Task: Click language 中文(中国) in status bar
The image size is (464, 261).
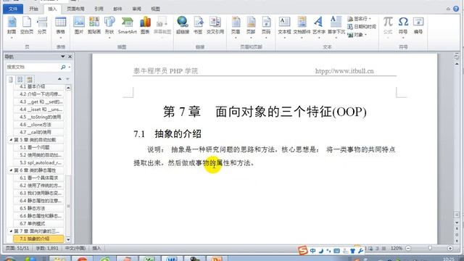Action: tap(75, 248)
